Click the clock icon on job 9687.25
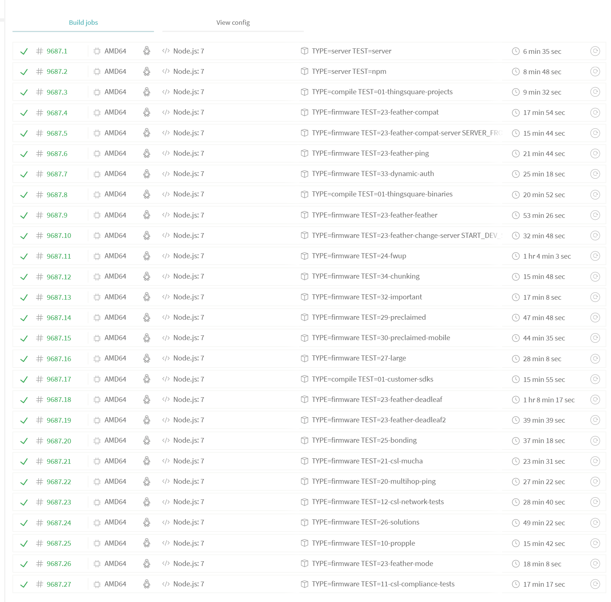Image resolution: width=611 pixels, height=602 pixels. point(516,543)
